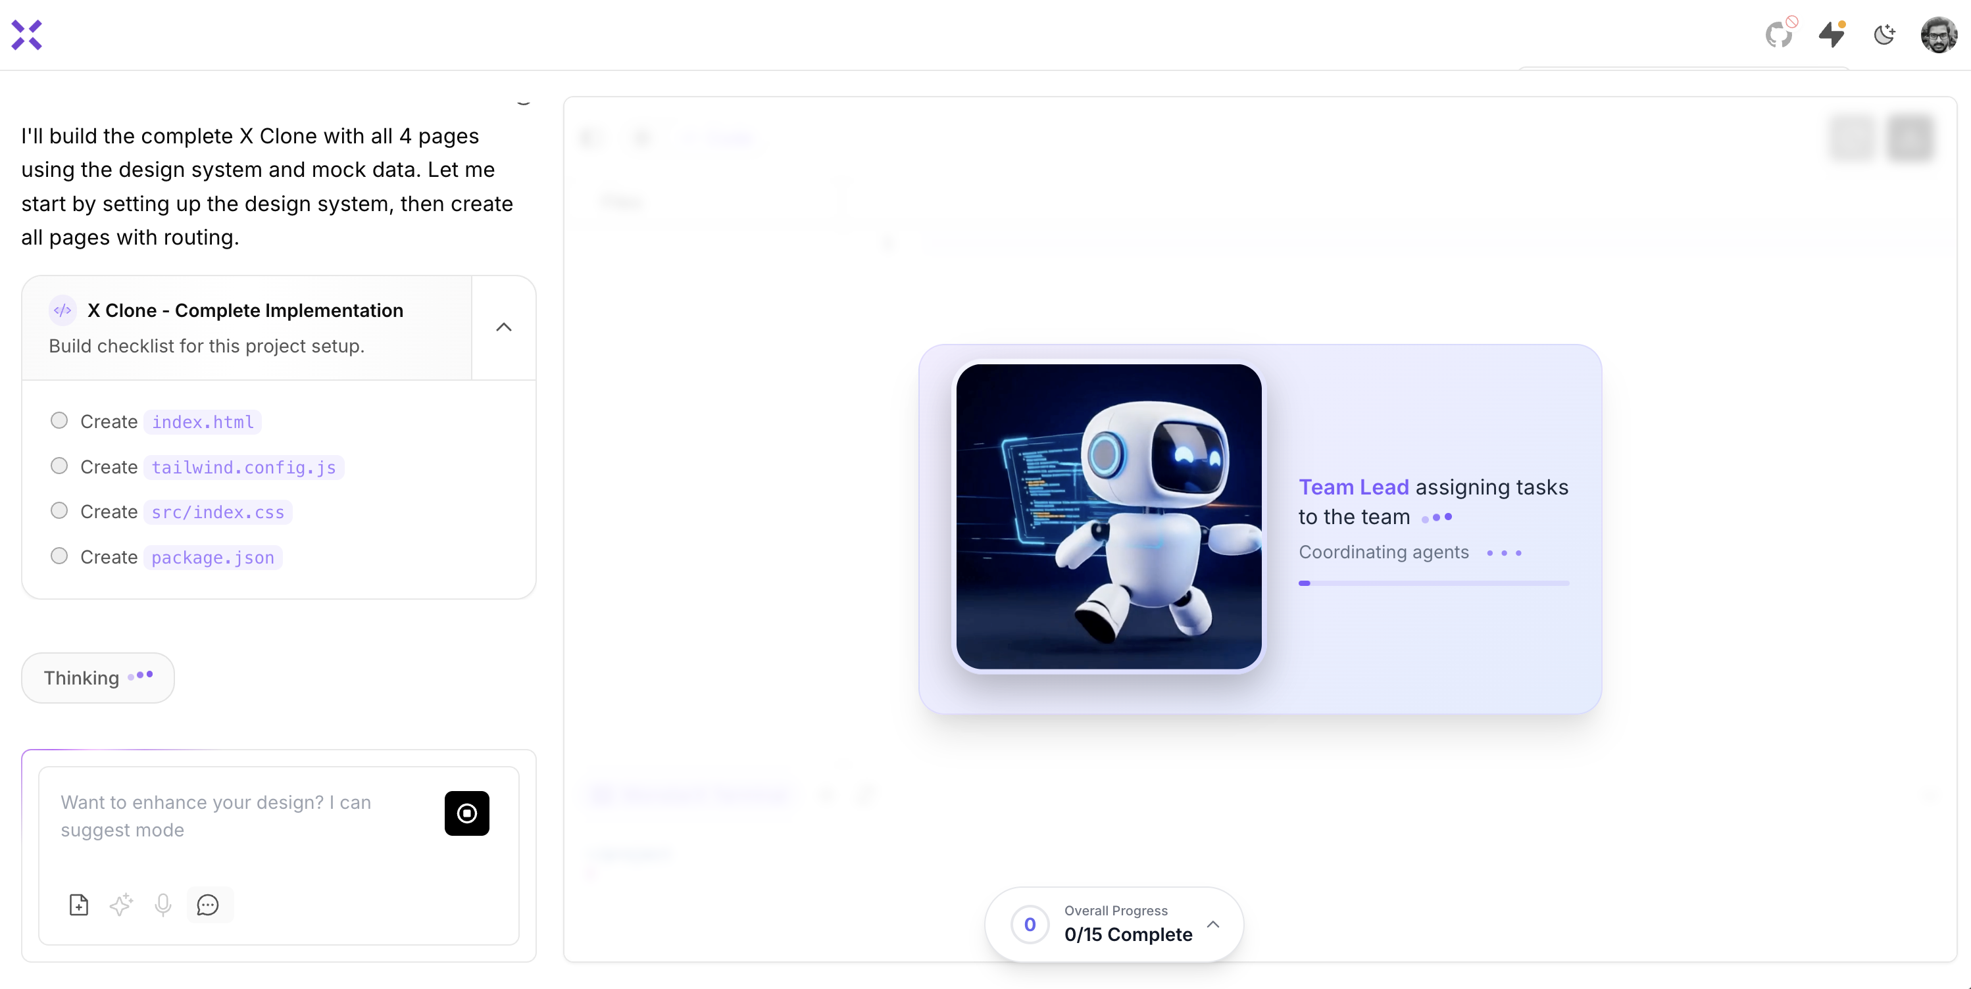1971x989 pixels.
Task: Check the Create package.json task circle
Action: click(59, 556)
